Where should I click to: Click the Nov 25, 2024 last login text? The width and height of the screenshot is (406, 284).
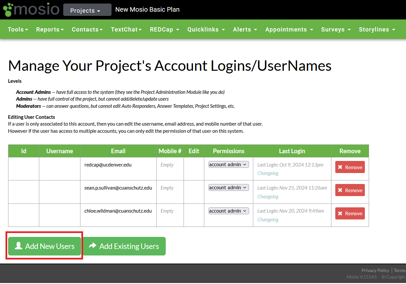click(x=292, y=188)
